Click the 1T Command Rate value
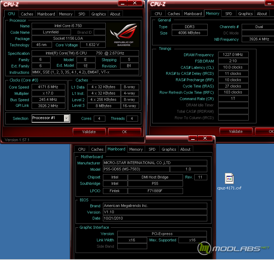 coord(233,98)
